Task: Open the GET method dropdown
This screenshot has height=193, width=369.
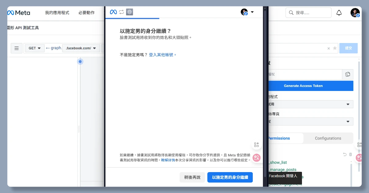Action: coord(34,48)
